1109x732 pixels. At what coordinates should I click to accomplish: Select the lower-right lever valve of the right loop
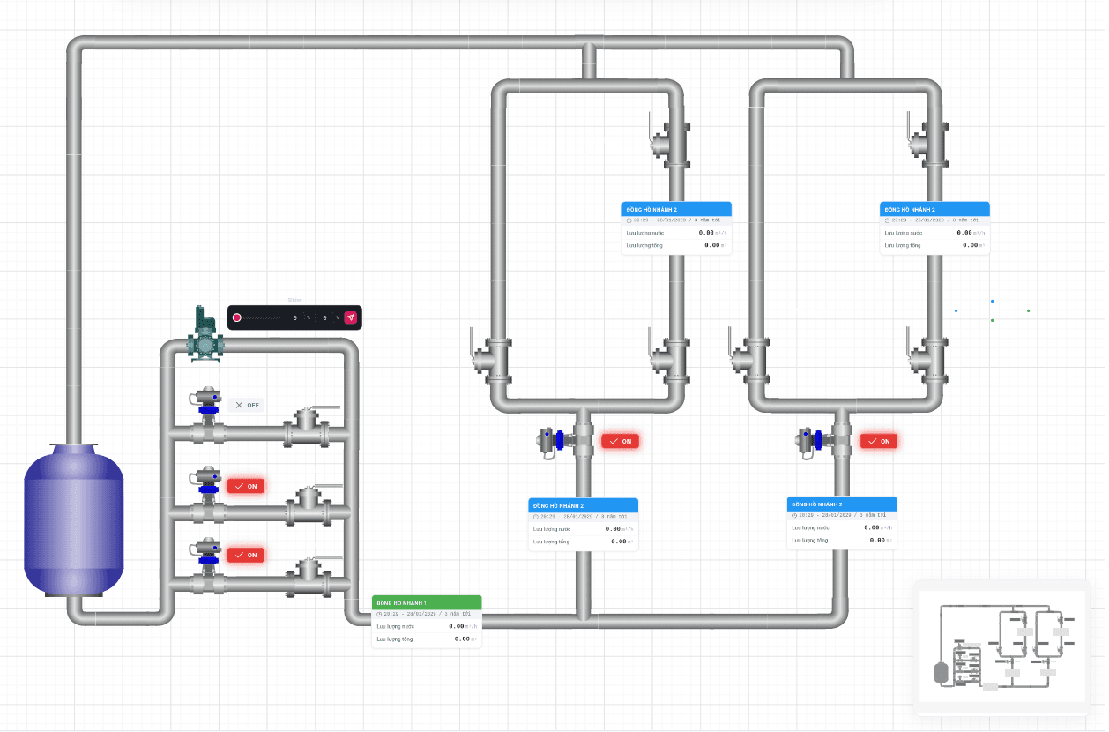point(927,355)
